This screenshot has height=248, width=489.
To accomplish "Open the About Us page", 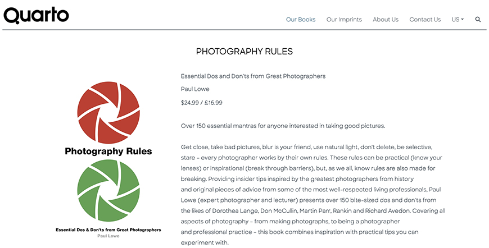I will pyautogui.click(x=386, y=19).
